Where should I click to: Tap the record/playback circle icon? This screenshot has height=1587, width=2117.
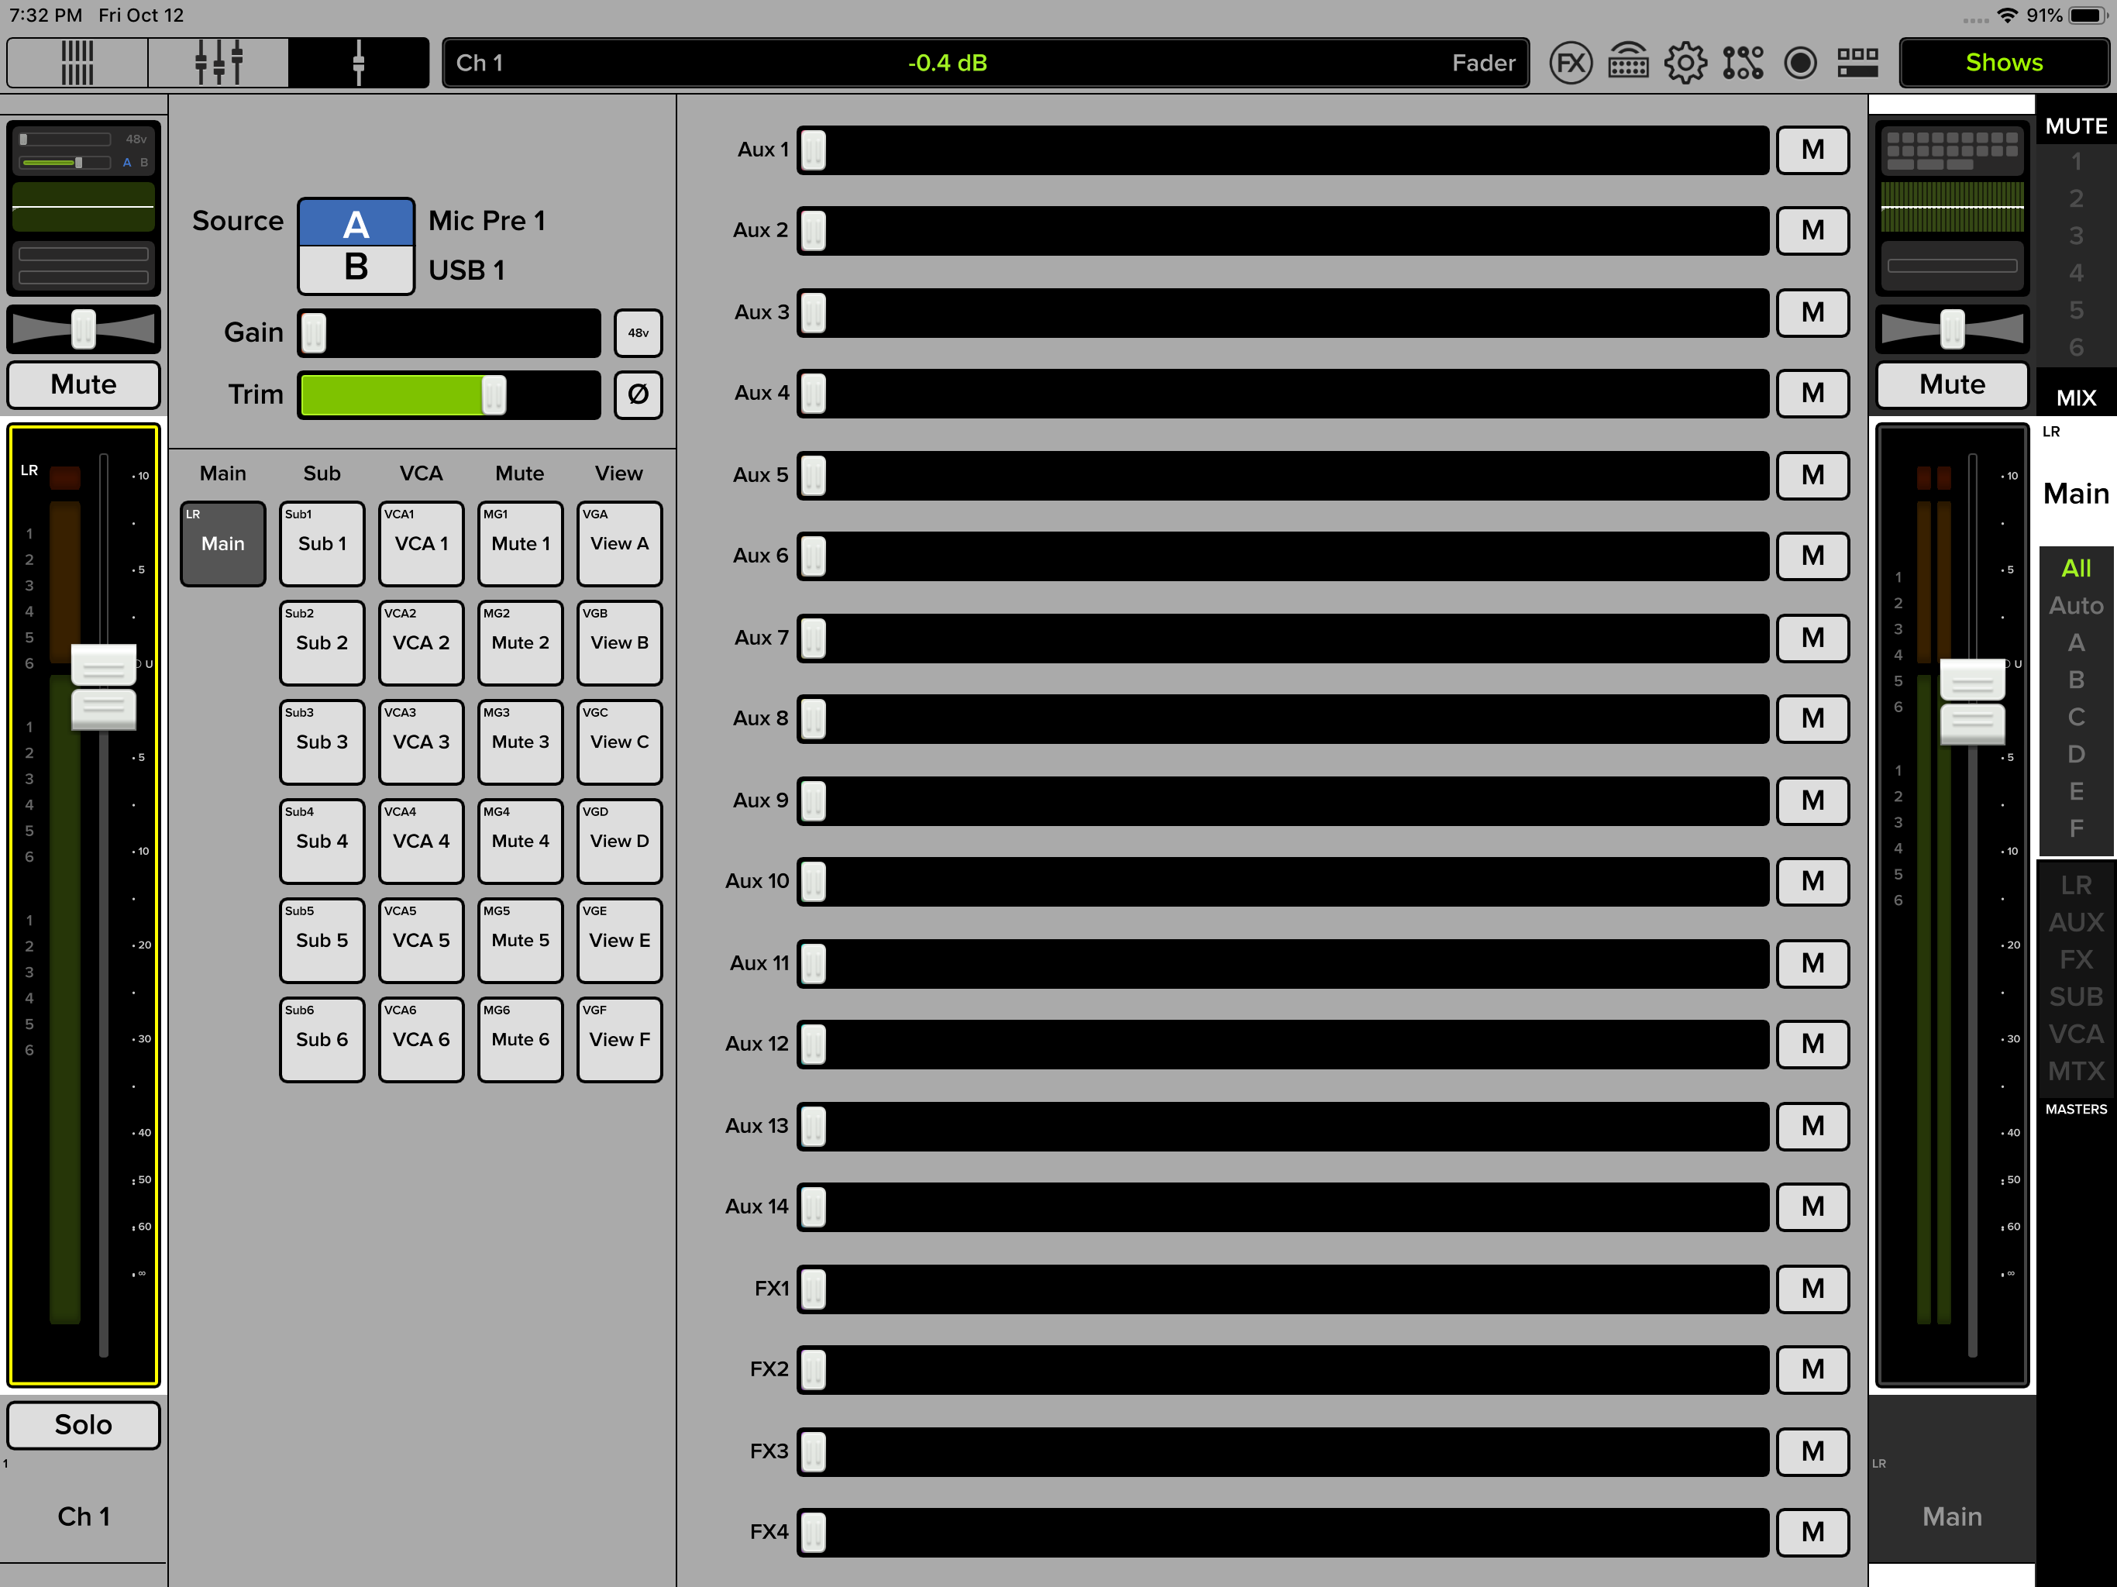click(1800, 64)
